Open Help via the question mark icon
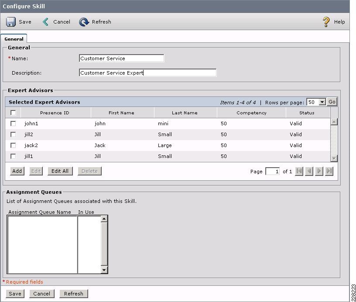The image size is (356, 302). (x=326, y=22)
